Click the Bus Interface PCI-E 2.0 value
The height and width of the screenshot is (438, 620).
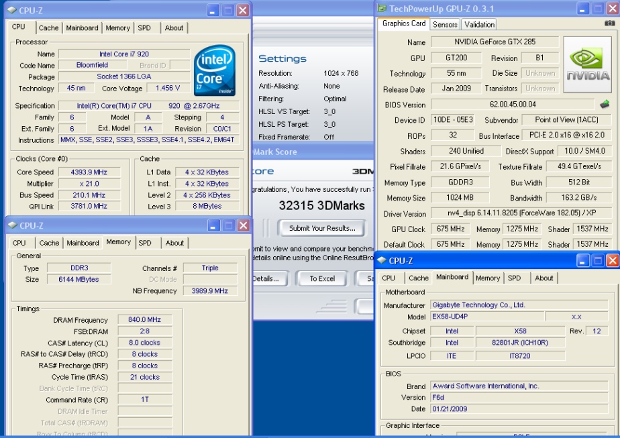(566, 135)
